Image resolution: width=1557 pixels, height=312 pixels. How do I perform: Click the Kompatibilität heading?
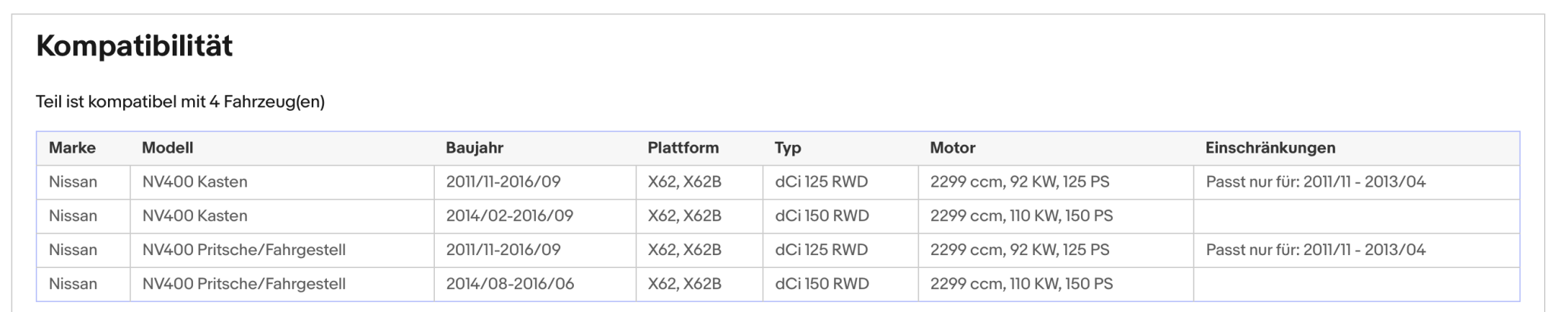135,46
